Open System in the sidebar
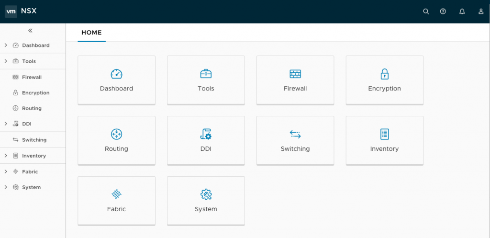 31,187
